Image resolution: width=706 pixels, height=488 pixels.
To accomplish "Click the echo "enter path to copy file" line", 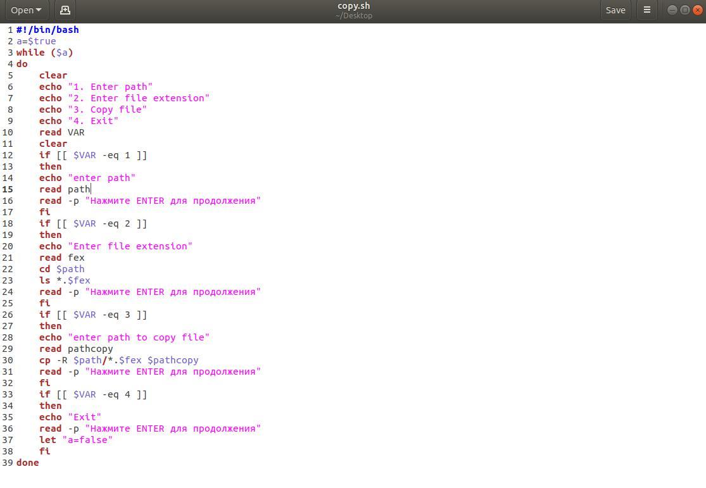I will coord(124,337).
